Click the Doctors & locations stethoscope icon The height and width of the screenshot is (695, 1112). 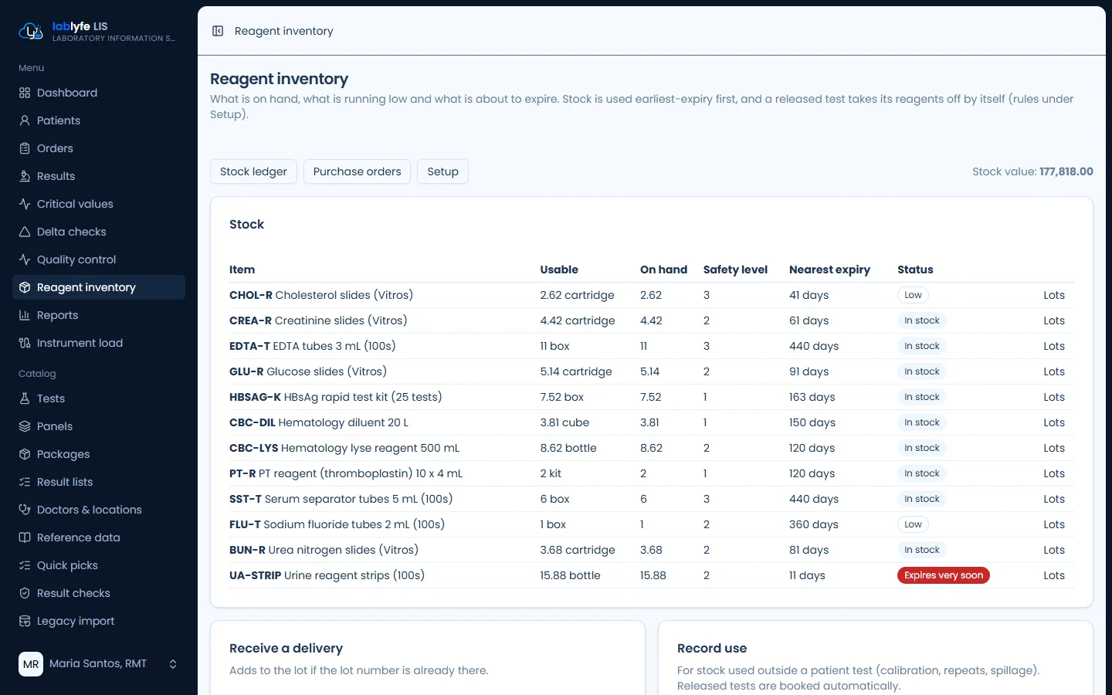(x=25, y=510)
